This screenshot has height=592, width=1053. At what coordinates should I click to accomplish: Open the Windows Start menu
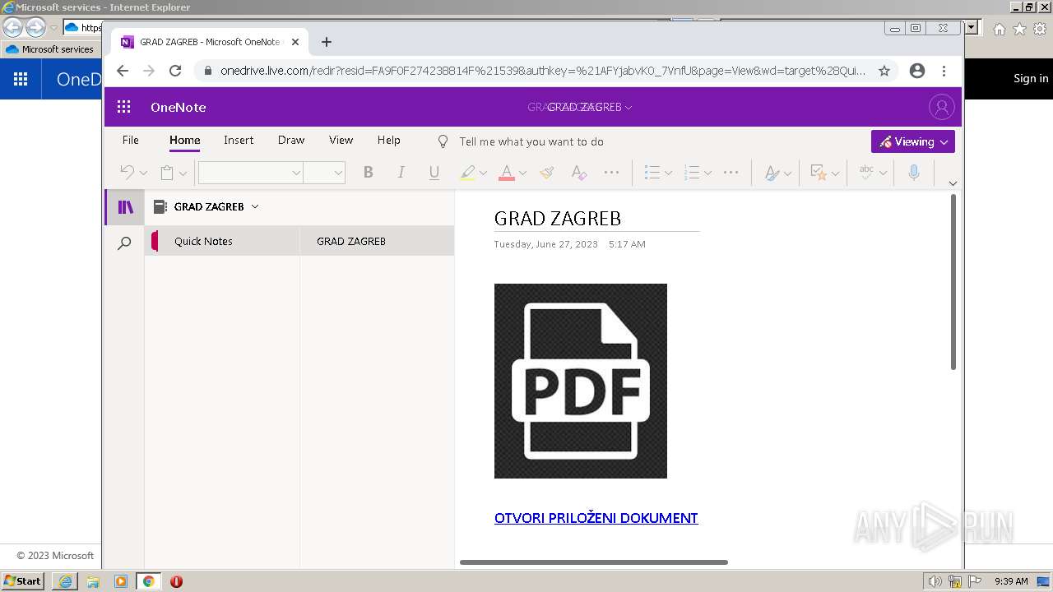[22, 580]
